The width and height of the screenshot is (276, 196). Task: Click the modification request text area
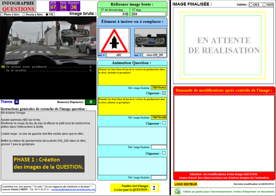[x=224, y=133]
